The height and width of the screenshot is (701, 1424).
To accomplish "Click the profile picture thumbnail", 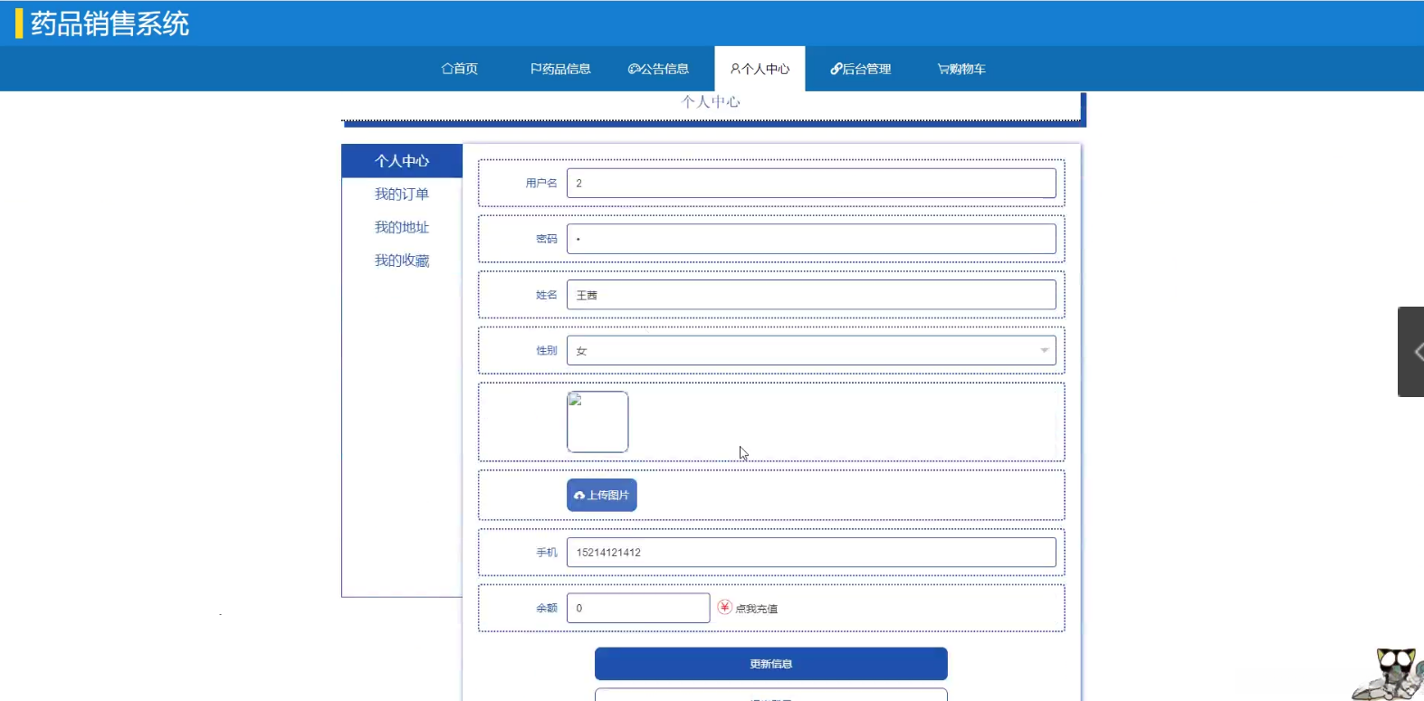I will click(x=597, y=422).
